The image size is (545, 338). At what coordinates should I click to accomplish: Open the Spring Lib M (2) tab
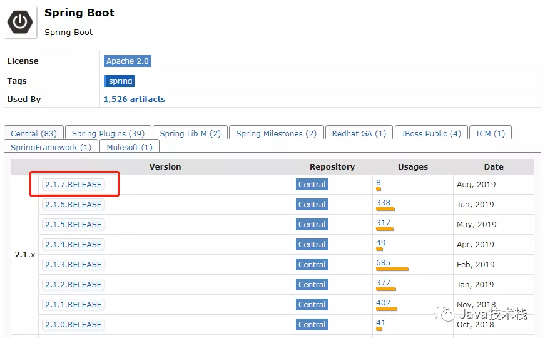click(190, 133)
